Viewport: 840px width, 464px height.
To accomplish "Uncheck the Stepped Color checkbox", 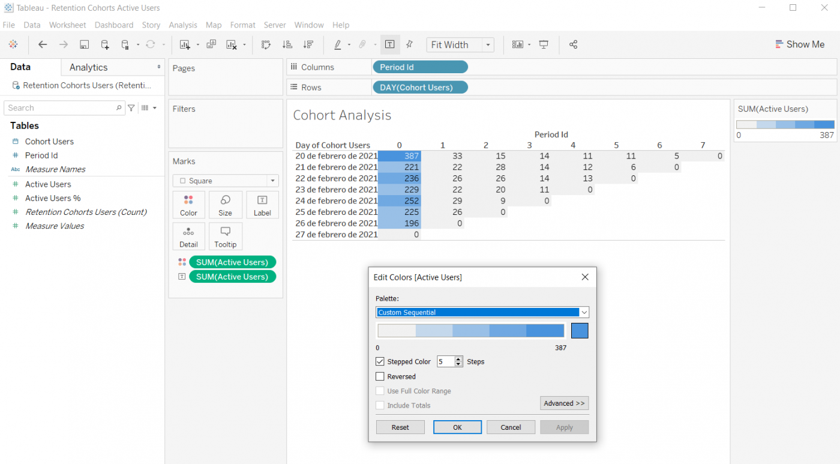I will tap(380, 362).
